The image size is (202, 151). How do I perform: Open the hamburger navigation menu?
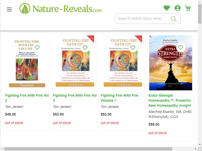9,9
